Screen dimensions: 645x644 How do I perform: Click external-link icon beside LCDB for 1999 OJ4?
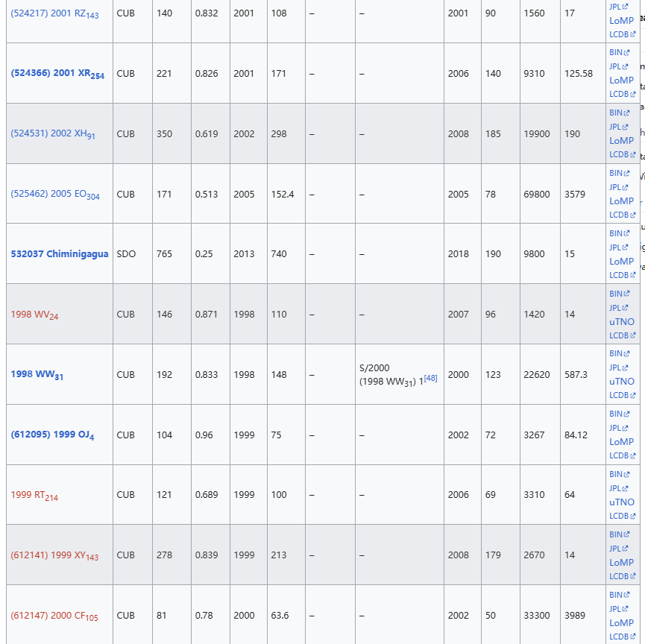pyautogui.click(x=633, y=456)
